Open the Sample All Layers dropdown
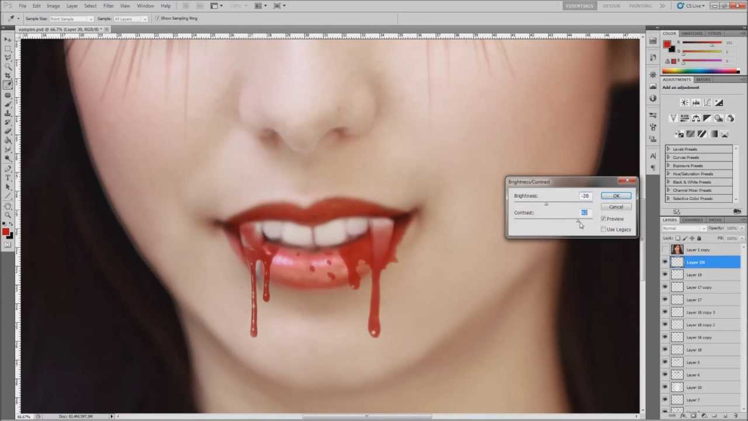Screen dimensions: 748x421 point(131,19)
